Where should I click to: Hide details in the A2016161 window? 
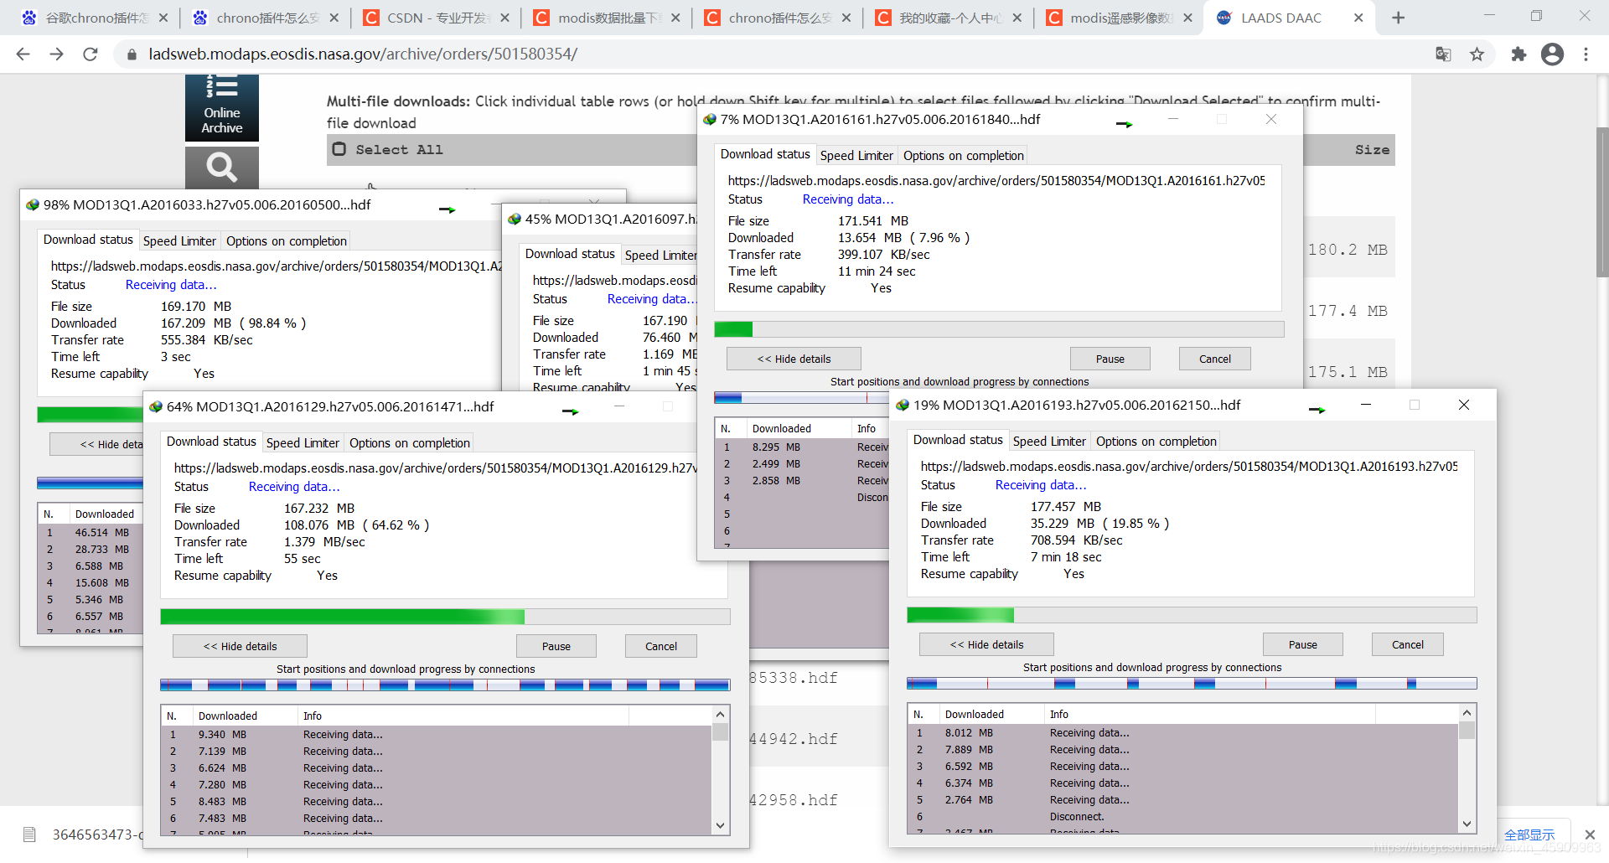[x=794, y=359]
